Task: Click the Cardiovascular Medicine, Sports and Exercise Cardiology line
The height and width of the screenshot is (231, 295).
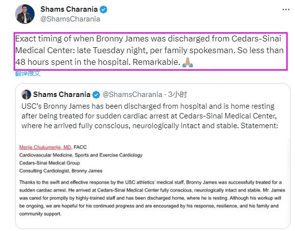Action: point(81,155)
